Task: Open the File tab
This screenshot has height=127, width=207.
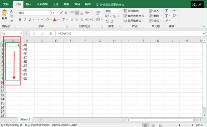Action: click(6, 4)
